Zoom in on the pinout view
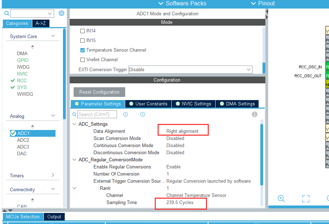This screenshot has height=224, width=329. tap(281, 199)
